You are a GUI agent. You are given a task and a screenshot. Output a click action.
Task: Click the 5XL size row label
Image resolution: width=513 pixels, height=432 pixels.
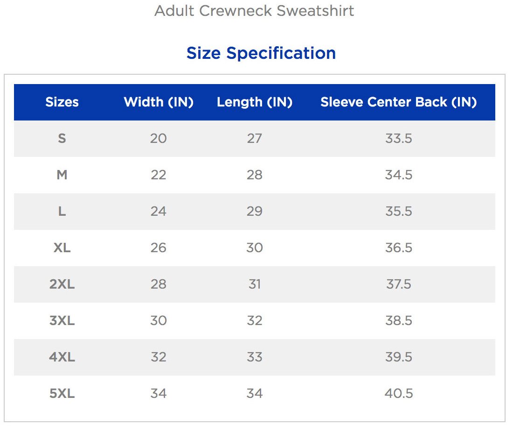(x=62, y=393)
